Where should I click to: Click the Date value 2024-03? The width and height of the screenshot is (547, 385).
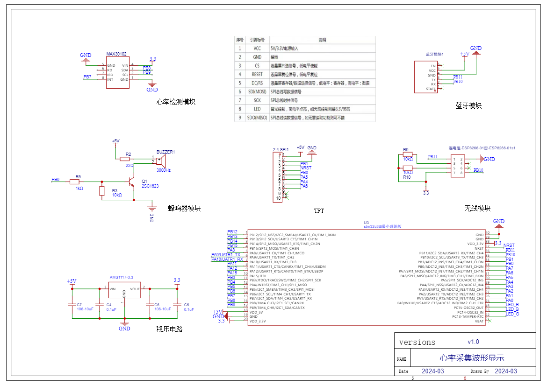[x=433, y=371]
